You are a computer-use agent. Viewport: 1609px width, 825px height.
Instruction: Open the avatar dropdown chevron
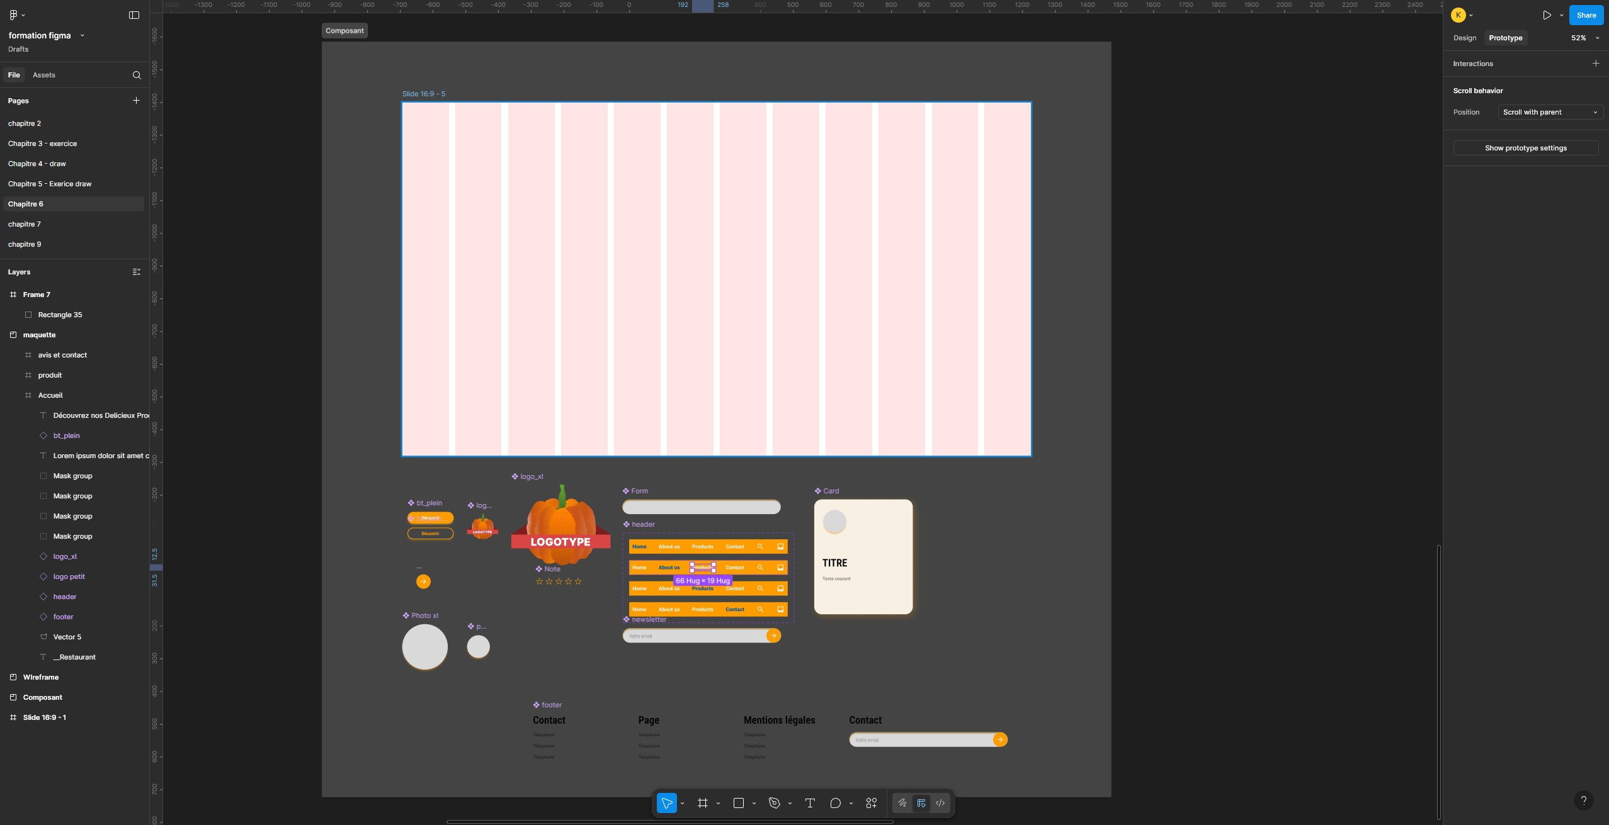pyautogui.click(x=1471, y=15)
